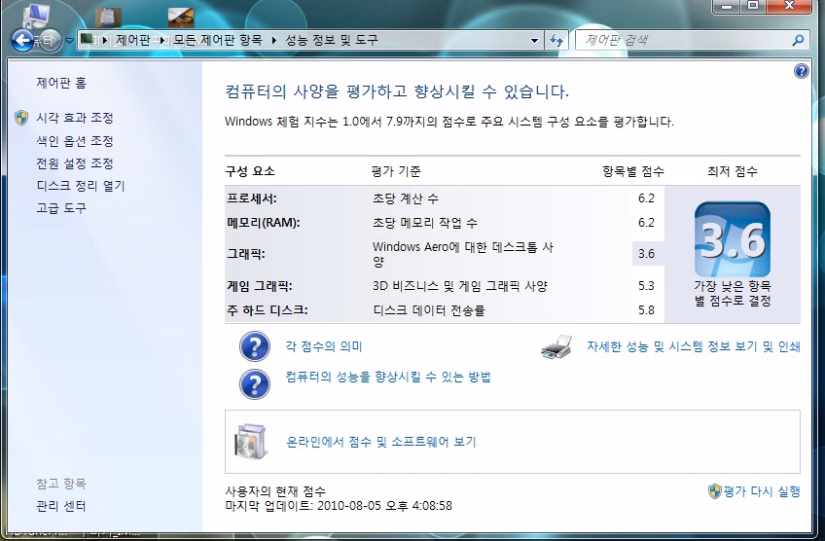This screenshot has width=825, height=541.
Task: Click the Forward navigation arrow button
Action: point(49,41)
